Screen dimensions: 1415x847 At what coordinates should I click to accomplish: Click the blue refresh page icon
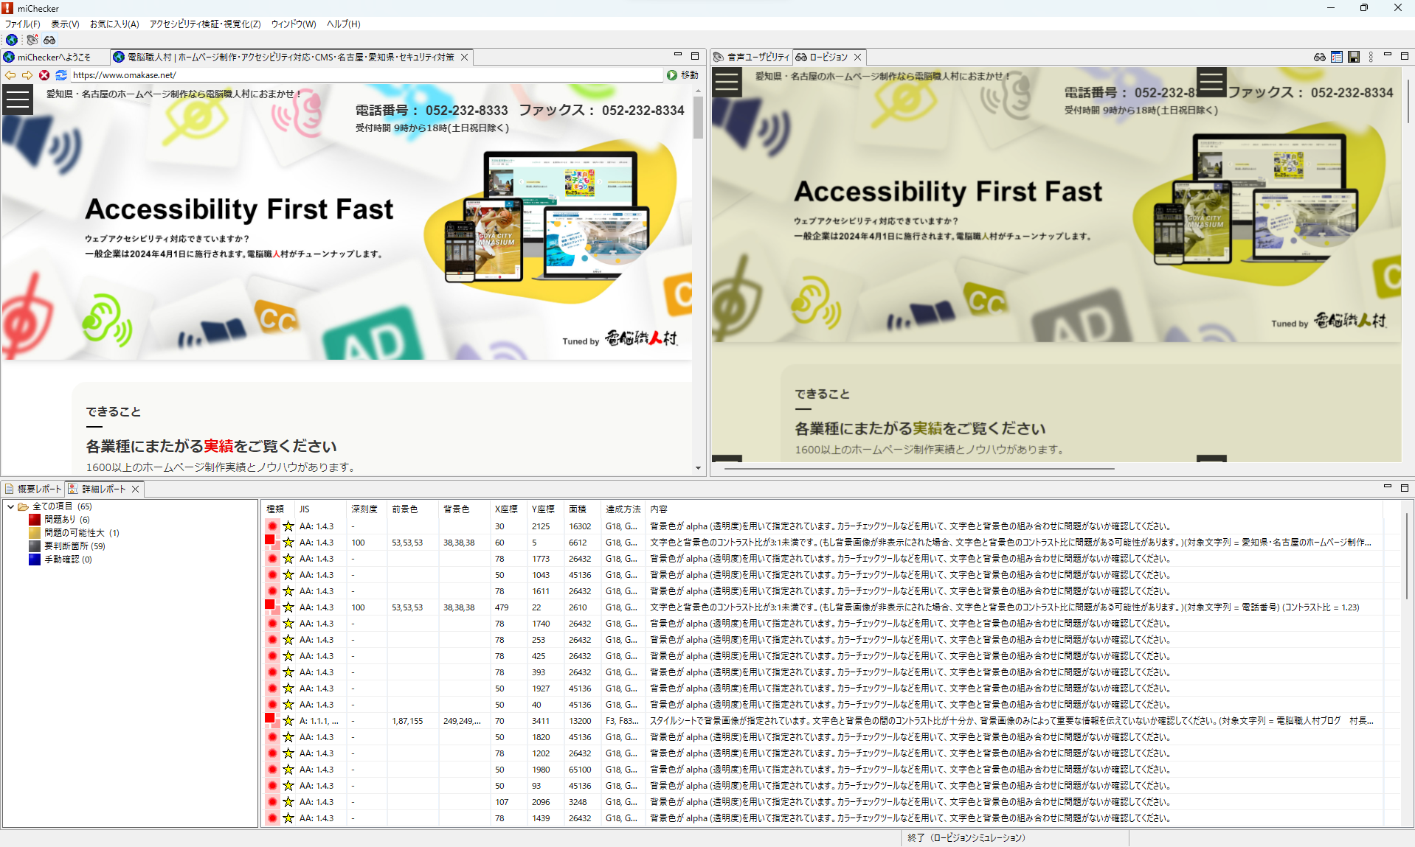coord(61,75)
